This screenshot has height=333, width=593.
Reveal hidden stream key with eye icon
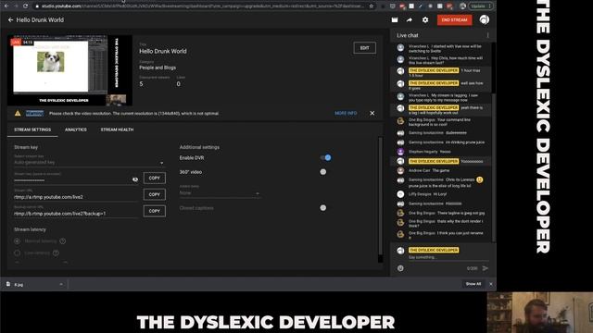[135, 179]
